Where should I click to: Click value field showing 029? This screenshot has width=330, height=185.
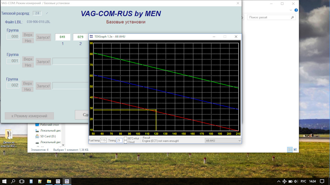click(x=80, y=37)
